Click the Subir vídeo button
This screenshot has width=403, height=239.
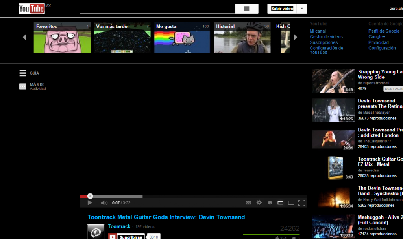[x=282, y=9]
